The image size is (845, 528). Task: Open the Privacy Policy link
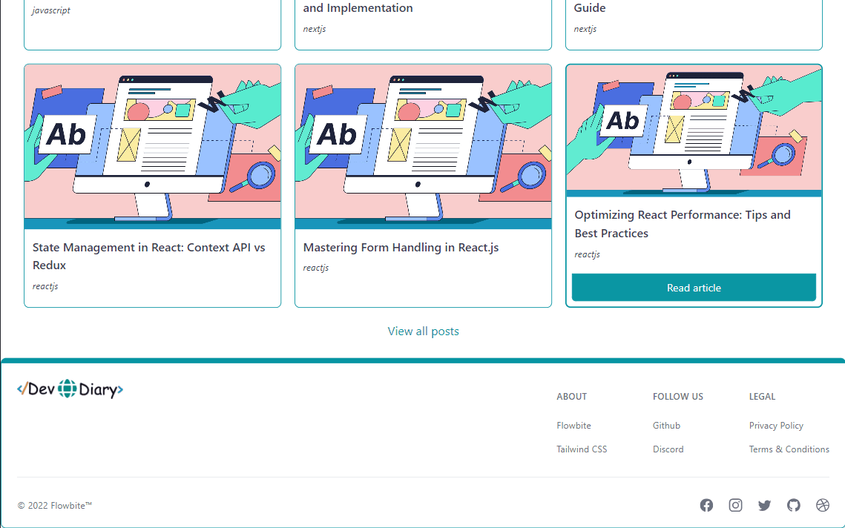[776, 426]
